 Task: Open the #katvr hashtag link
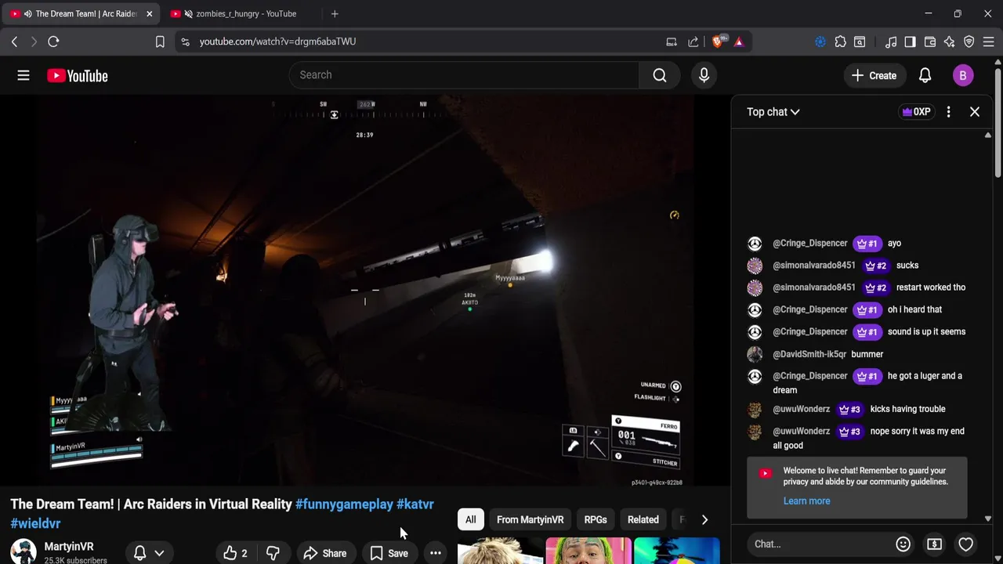[415, 504]
